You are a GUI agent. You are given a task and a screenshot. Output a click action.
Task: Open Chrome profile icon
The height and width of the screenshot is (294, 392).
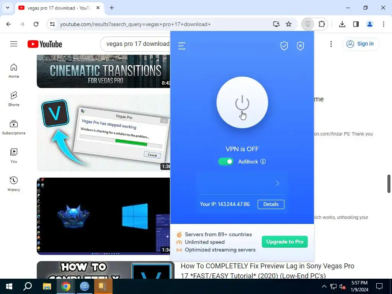[370, 24]
